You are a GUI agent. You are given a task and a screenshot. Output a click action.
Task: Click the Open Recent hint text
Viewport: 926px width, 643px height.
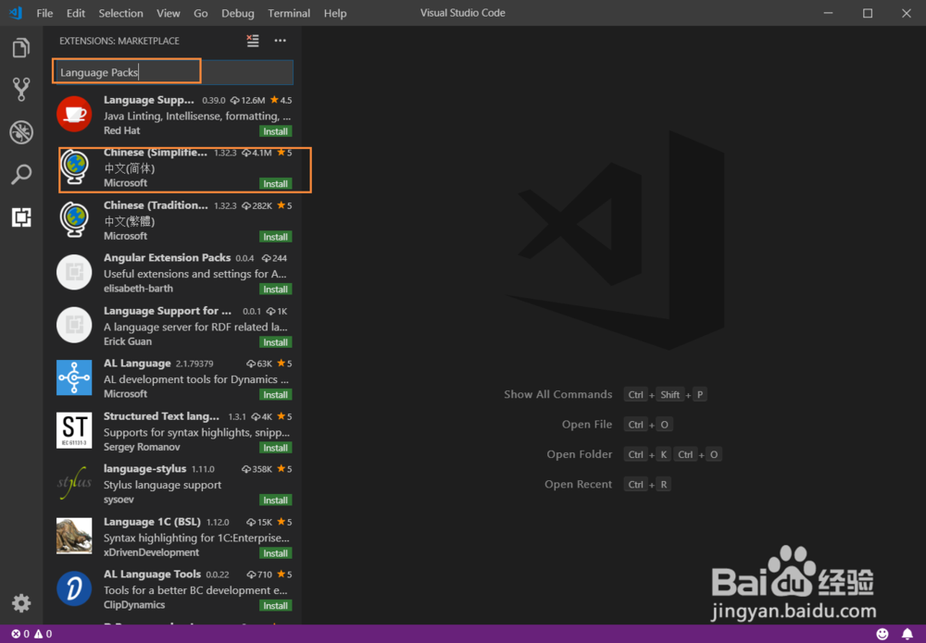coord(578,484)
